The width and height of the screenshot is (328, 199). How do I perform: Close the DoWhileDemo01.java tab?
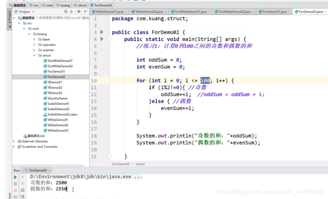[209, 12]
